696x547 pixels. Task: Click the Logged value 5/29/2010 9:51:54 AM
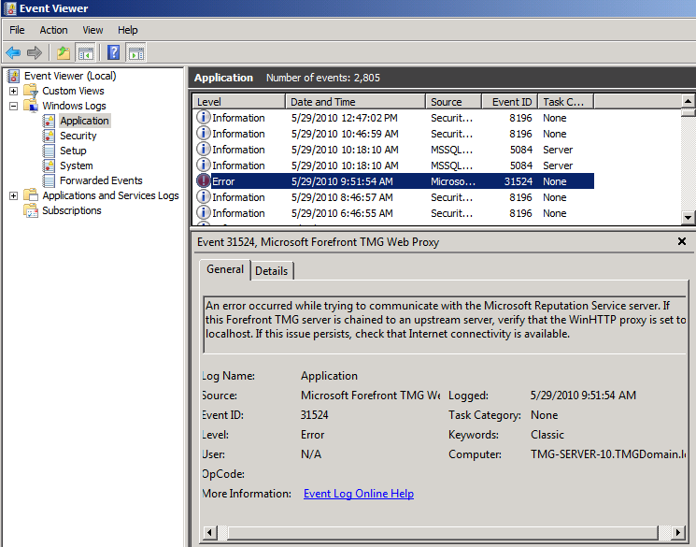(583, 396)
